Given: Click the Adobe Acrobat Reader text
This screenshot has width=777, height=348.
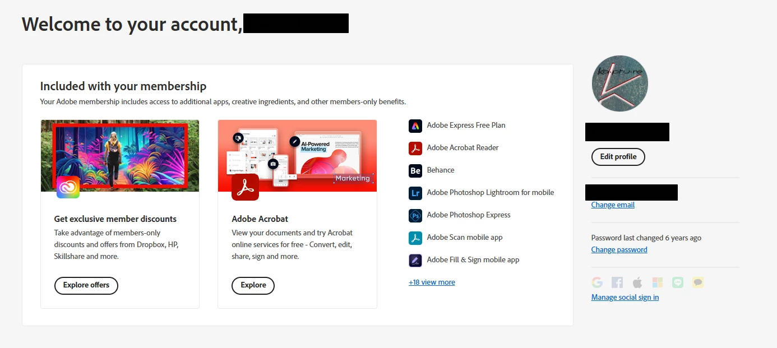Looking at the screenshot, I should [x=462, y=148].
